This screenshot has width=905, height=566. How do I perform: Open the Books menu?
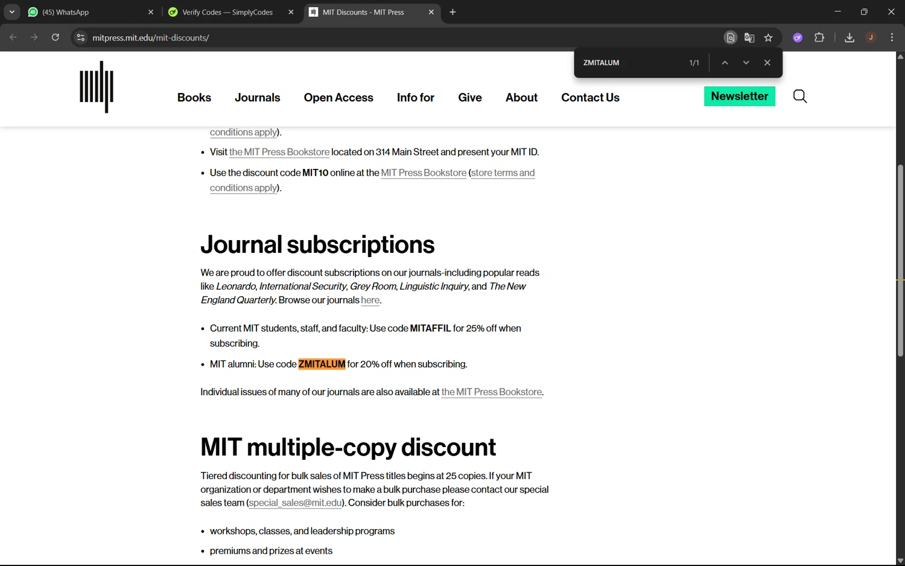(x=194, y=98)
